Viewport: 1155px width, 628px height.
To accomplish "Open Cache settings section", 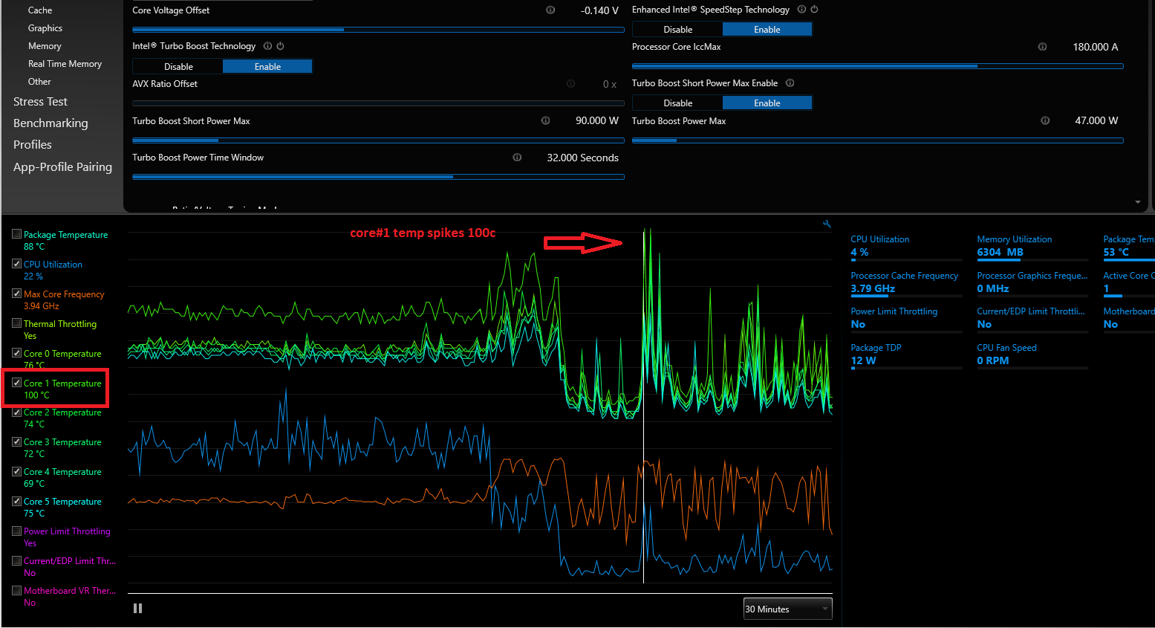I will click(40, 10).
